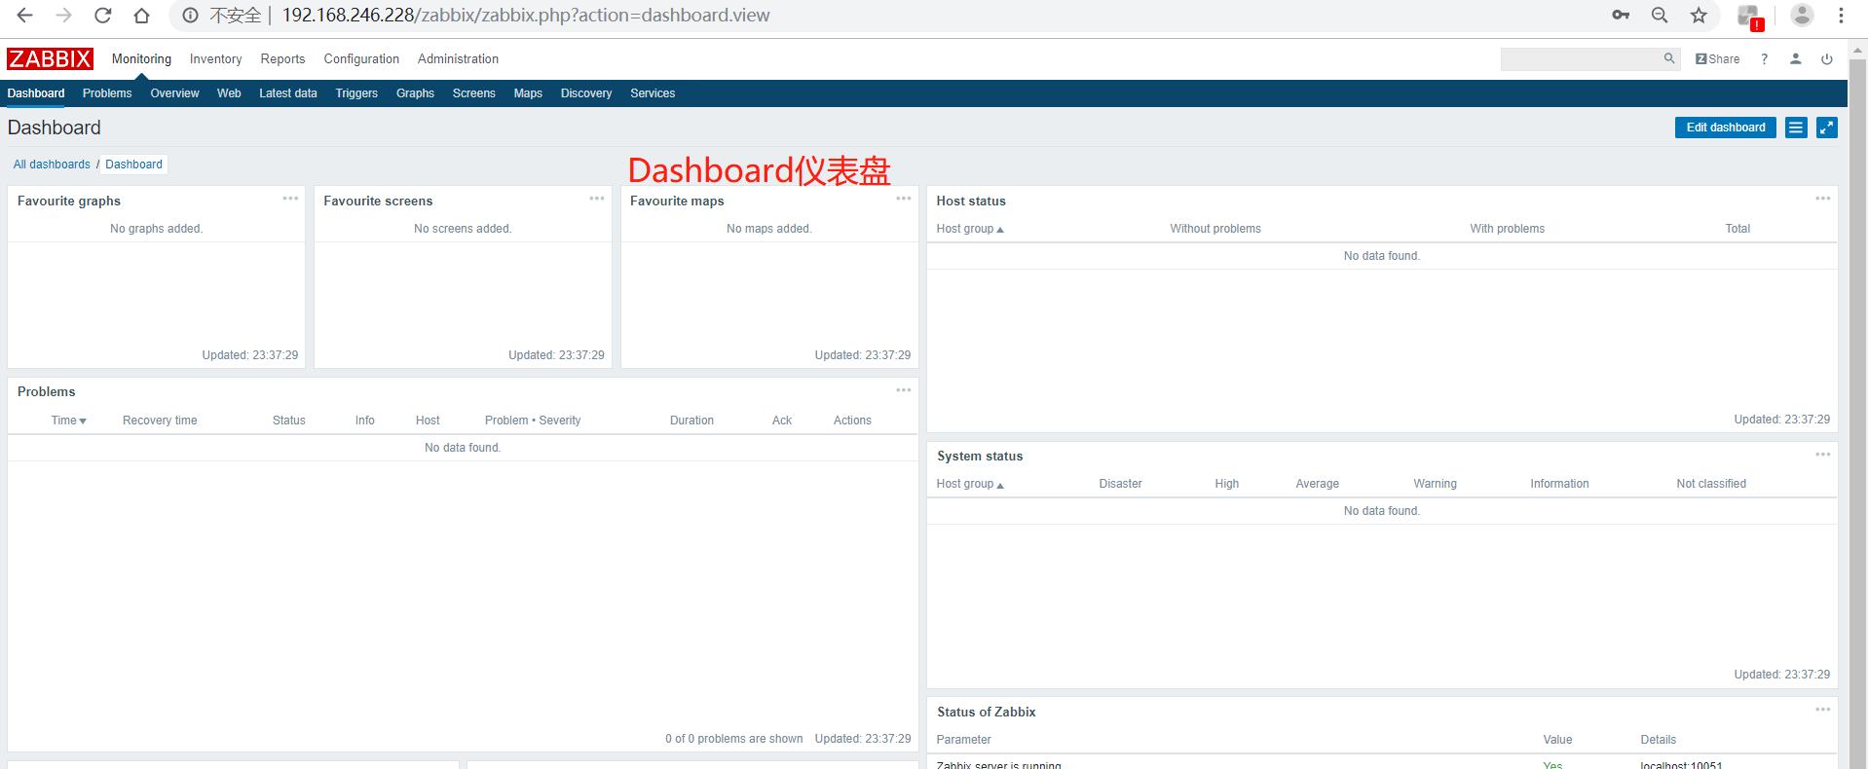
Task: Switch to the Services submenu tab
Action: coord(653,93)
